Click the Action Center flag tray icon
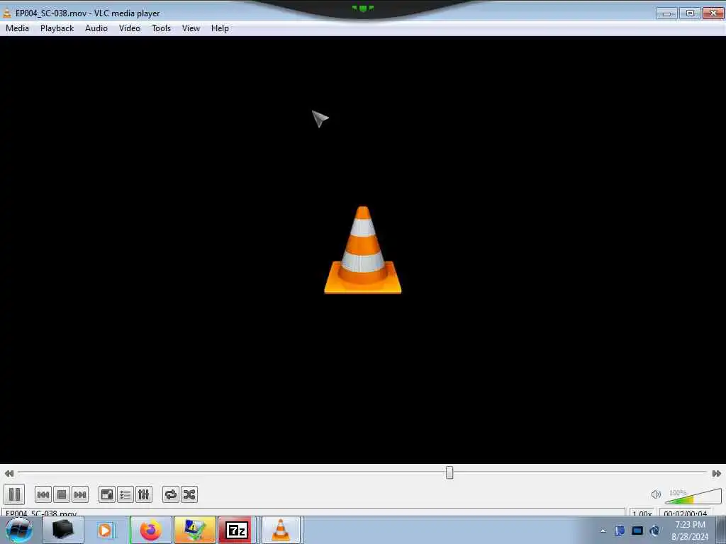Image resolution: width=726 pixels, height=544 pixels. (620, 531)
